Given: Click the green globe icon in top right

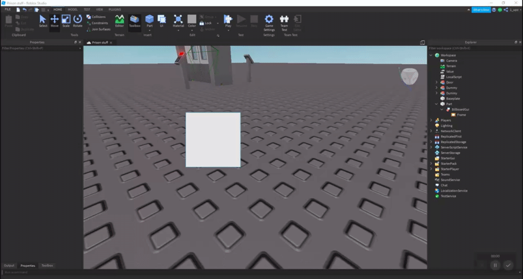Looking at the screenshot, I should coord(499,10).
